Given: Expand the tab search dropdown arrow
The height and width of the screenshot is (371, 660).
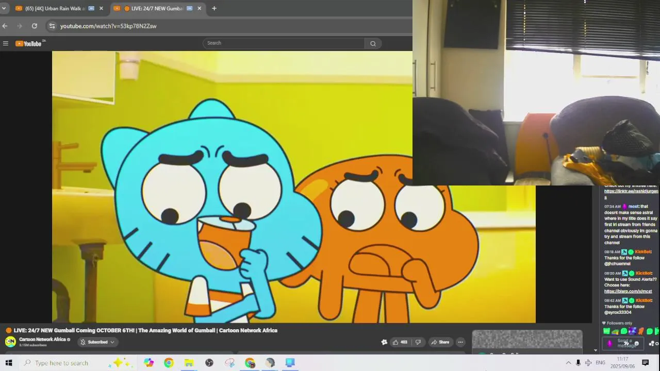Looking at the screenshot, I should coord(4,8).
